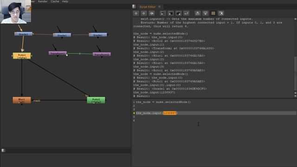Click the mask input label beside Blur1

click(x=37, y=101)
